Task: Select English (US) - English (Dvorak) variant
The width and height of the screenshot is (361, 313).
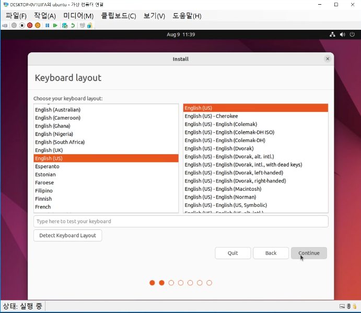Action: (x=255, y=148)
